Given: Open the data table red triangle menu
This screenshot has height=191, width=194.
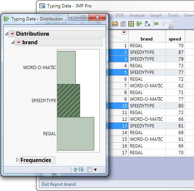Looking at the screenshot, I should pos(124,32).
